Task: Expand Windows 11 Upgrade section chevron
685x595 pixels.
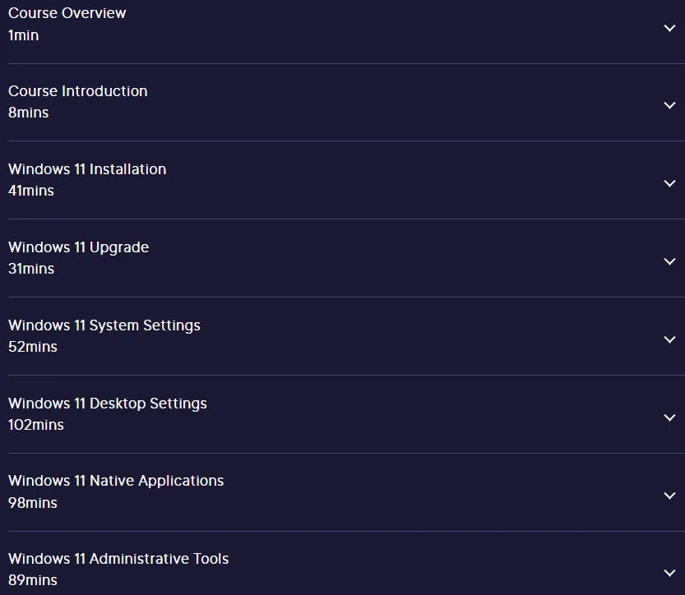Action: (669, 262)
